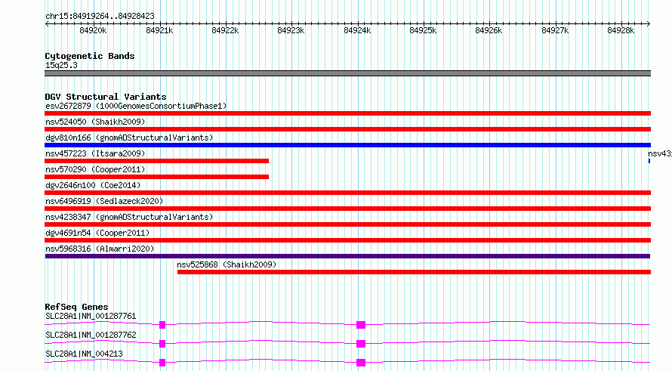
Task: Click the 84924k ruler tick label
Action: (357, 30)
